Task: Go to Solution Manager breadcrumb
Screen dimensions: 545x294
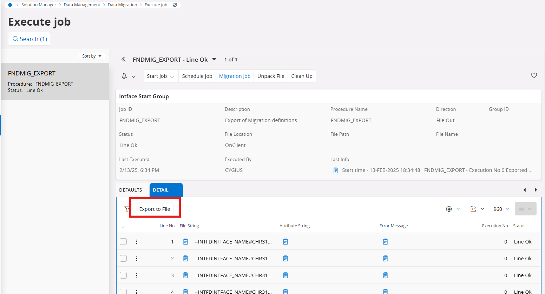Action: point(39,5)
